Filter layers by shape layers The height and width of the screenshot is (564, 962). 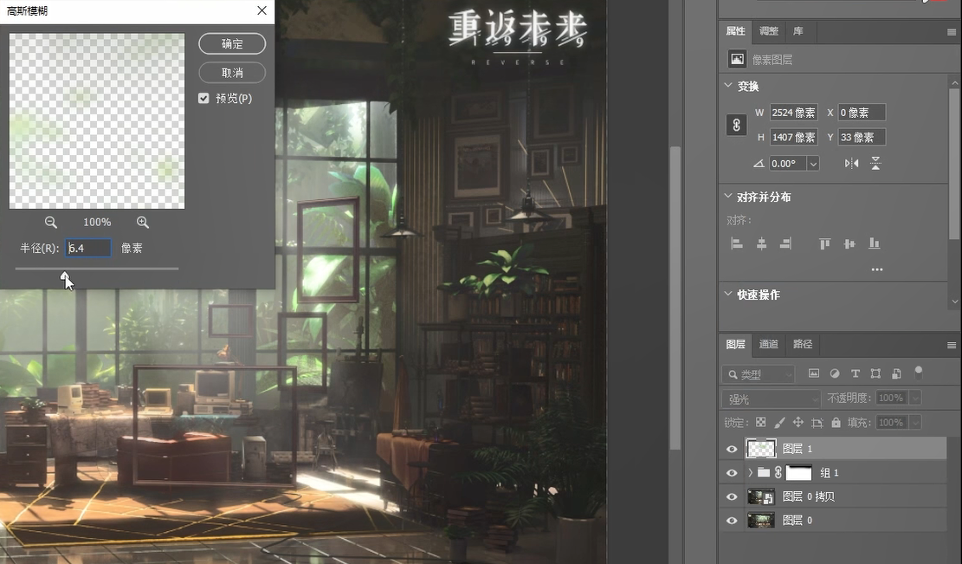click(875, 373)
